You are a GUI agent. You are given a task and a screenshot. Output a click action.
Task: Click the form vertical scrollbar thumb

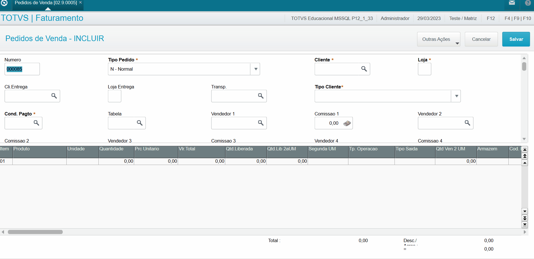[x=524, y=66]
